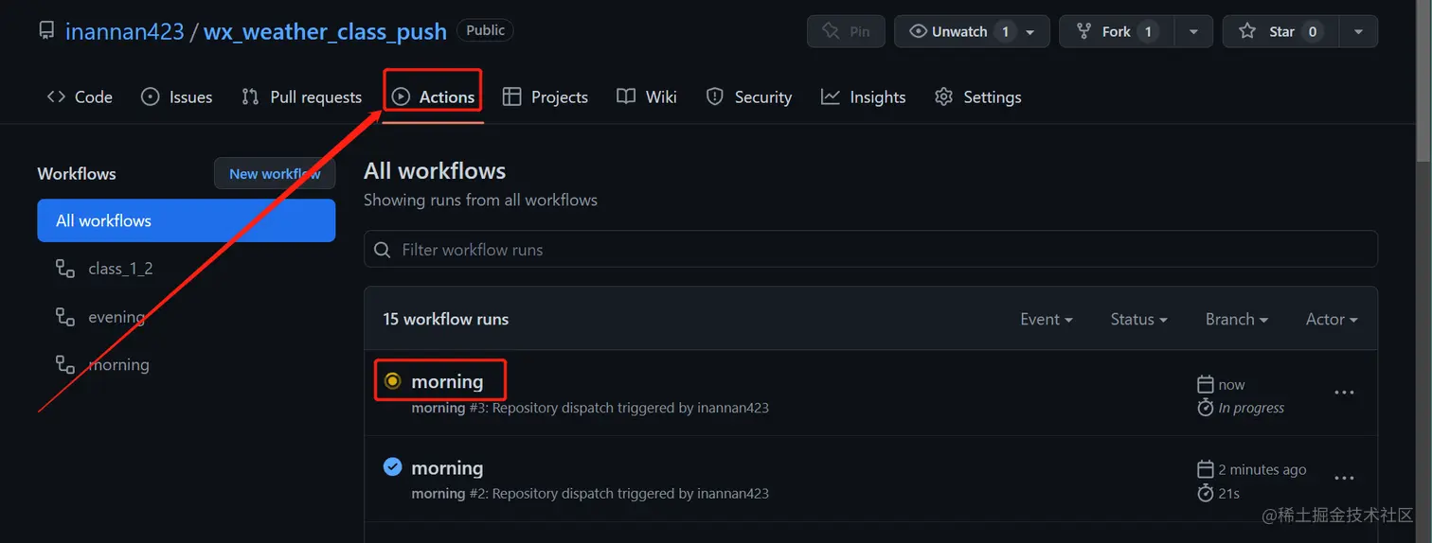Click the calendar icon next to 2 minutes ago

[x=1206, y=469]
